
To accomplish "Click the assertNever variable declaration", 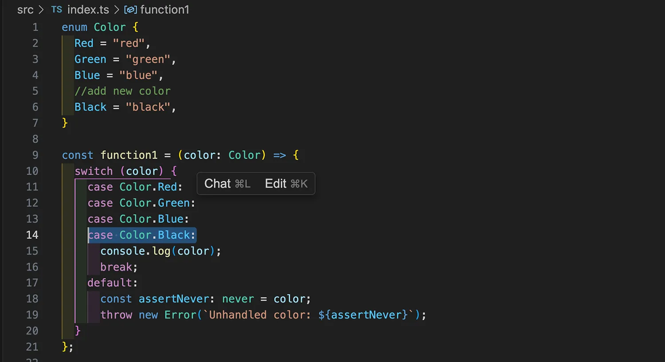I will 173,299.
